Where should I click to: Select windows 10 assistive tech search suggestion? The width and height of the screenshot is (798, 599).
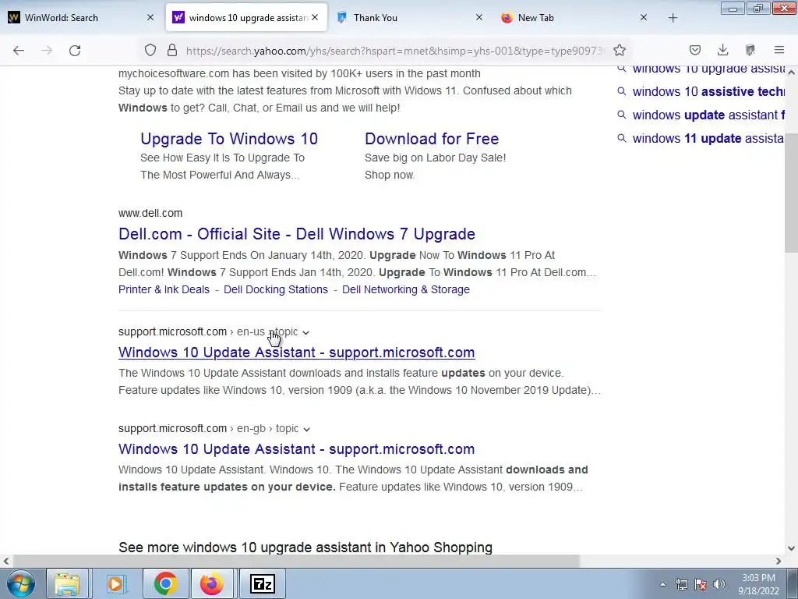pyautogui.click(x=708, y=92)
